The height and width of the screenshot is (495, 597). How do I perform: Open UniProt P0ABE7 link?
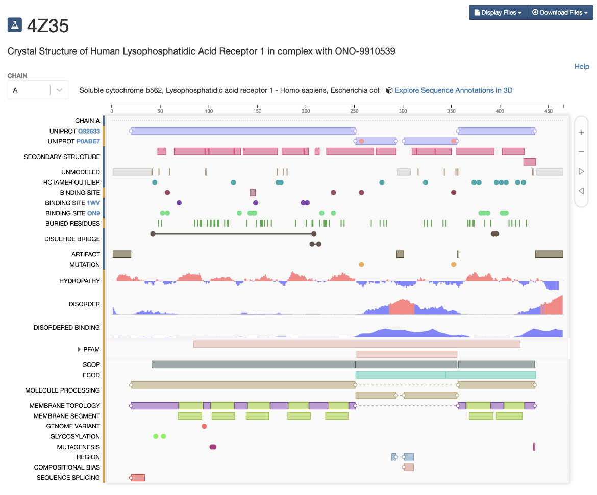click(88, 141)
